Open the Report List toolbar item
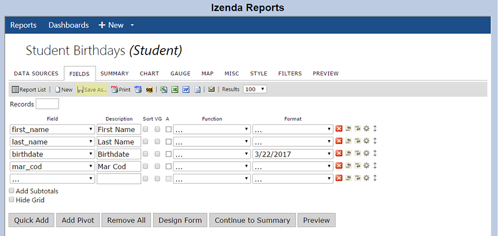 click(29, 90)
